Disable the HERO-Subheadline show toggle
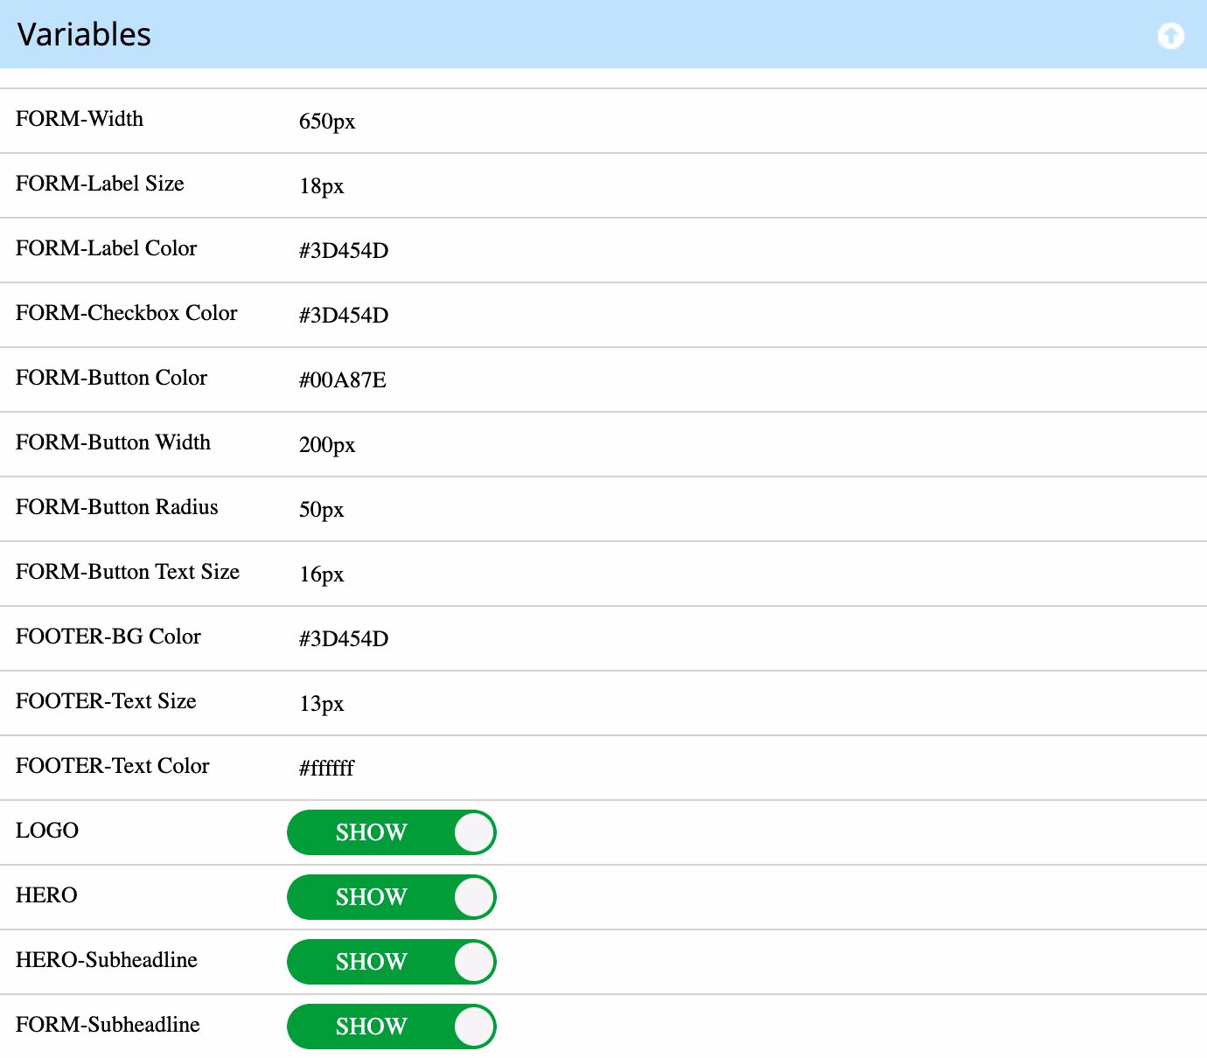 point(392,962)
